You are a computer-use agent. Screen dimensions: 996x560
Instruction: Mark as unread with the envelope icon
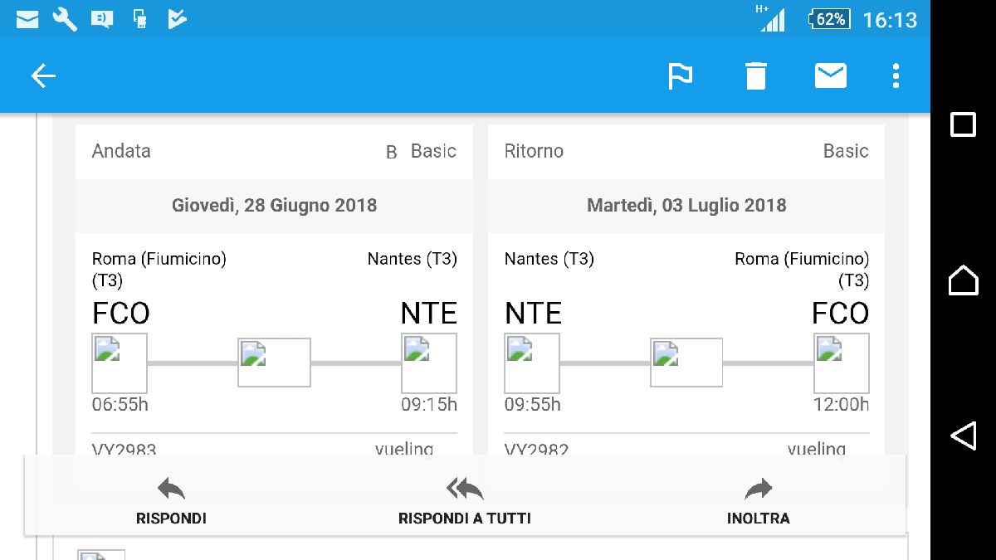click(x=830, y=76)
